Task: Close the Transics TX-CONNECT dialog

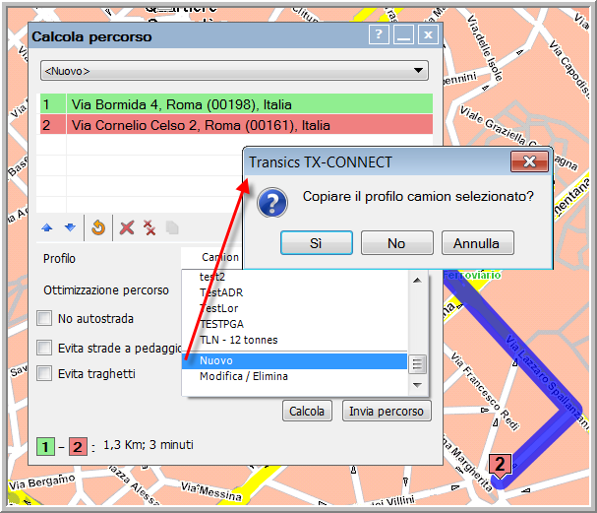Action: (x=529, y=161)
